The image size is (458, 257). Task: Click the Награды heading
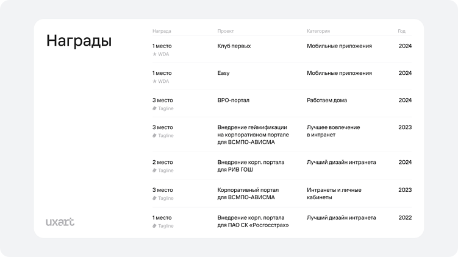[x=79, y=41]
